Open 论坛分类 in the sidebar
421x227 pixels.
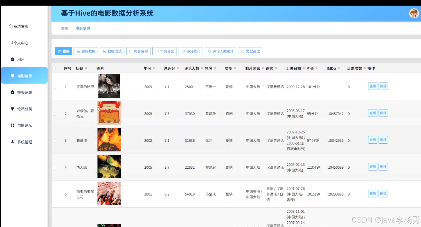pyautogui.click(x=24, y=109)
